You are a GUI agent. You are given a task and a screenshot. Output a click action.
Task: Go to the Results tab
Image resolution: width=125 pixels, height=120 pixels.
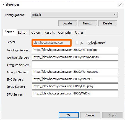point(50,32)
